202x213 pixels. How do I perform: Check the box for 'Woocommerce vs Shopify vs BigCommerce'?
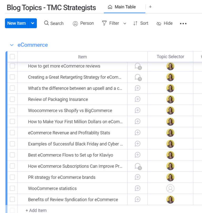tap(12, 110)
